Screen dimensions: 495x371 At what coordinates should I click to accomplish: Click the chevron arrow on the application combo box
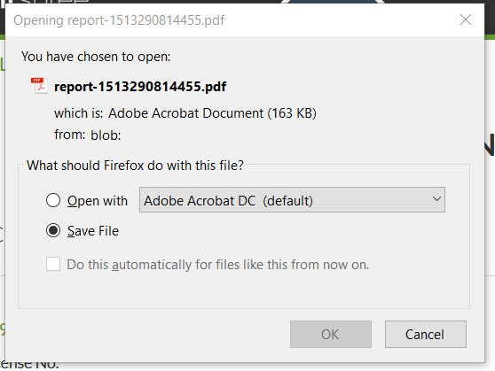436,199
